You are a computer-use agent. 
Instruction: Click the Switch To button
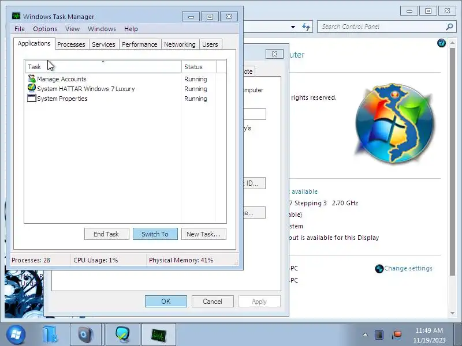(155, 234)
